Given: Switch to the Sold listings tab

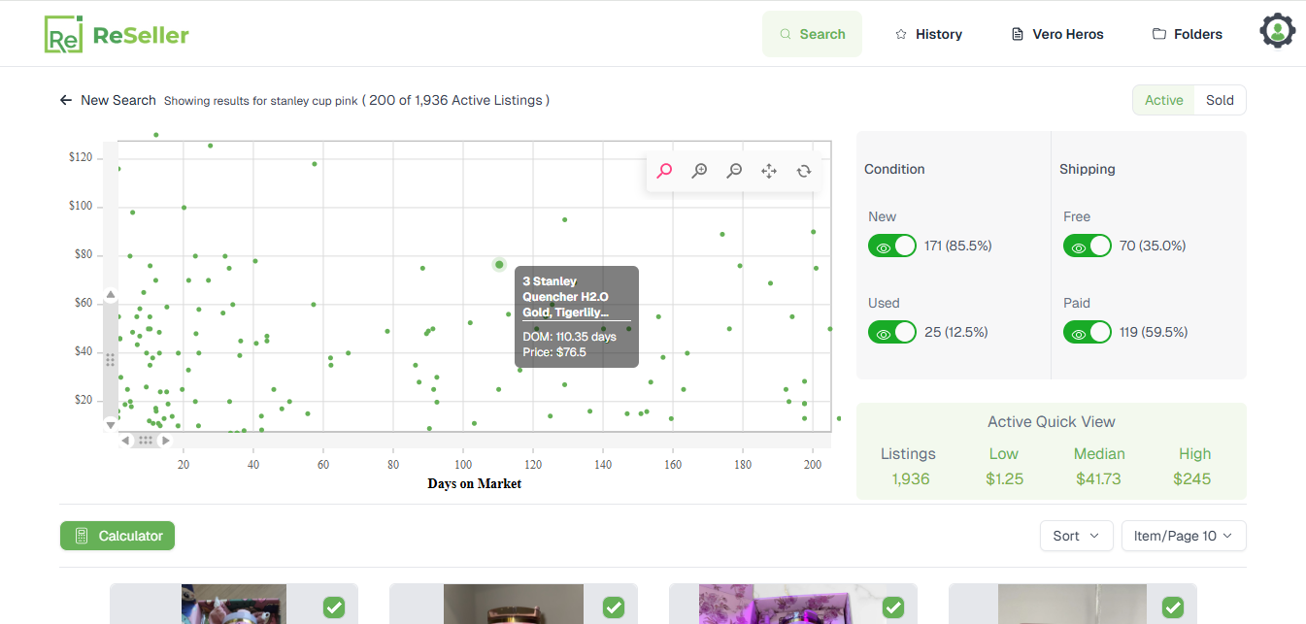Looking at the screenshot, I should tap(1220, 100).
